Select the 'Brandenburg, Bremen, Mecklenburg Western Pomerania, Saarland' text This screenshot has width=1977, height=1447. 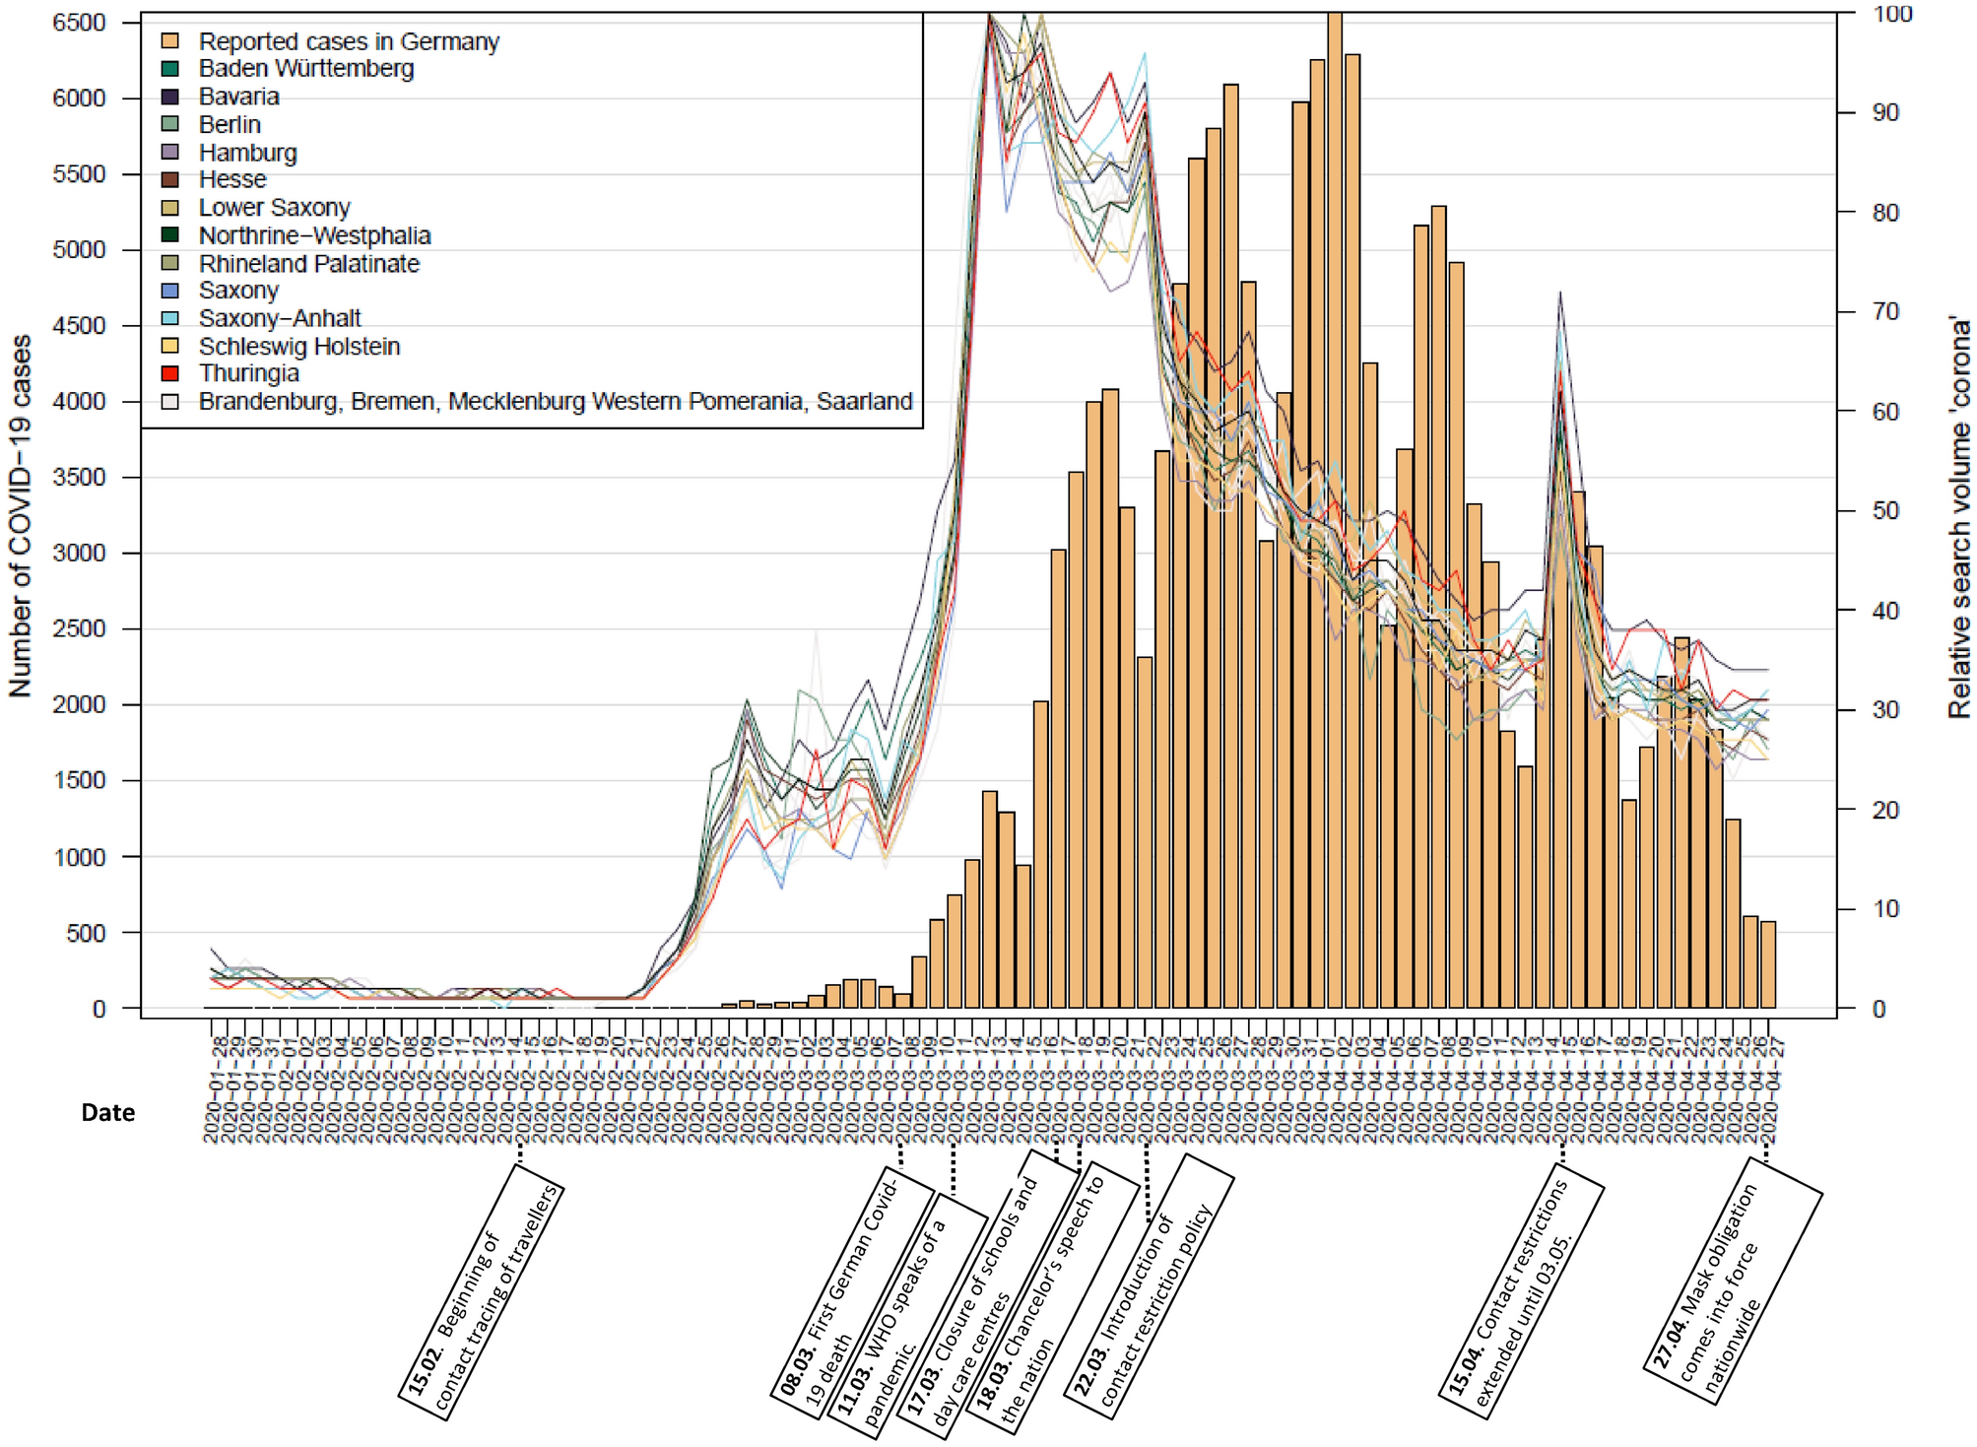pos(556,402)
